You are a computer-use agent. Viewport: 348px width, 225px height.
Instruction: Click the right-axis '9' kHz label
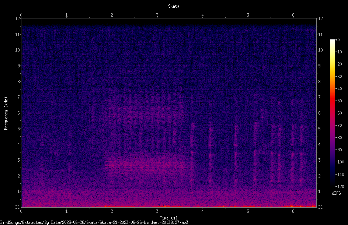(x=319, y=66)
